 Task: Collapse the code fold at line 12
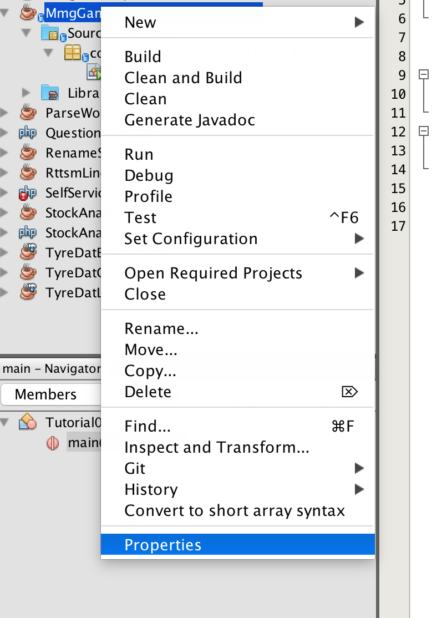tap(424, 131)
